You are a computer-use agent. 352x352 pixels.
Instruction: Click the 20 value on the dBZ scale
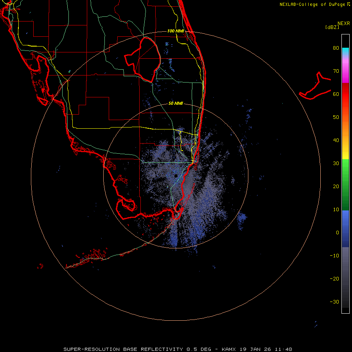[x=336, y=187]
